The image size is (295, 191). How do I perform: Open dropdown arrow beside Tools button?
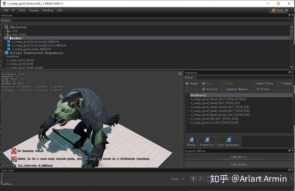click(287, 10)
